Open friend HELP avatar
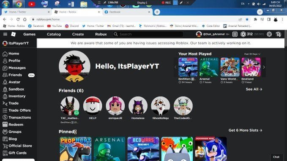Image resolution: width=287 pixels, height=161 pixels. coord(93,106)
